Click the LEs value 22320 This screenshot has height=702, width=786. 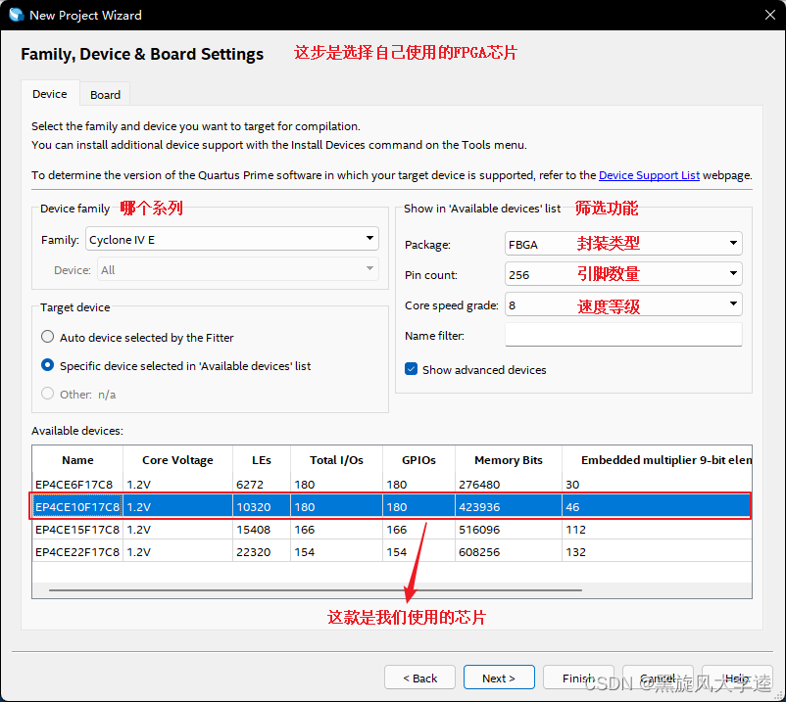pyautogui.click(x=253, y=552)
